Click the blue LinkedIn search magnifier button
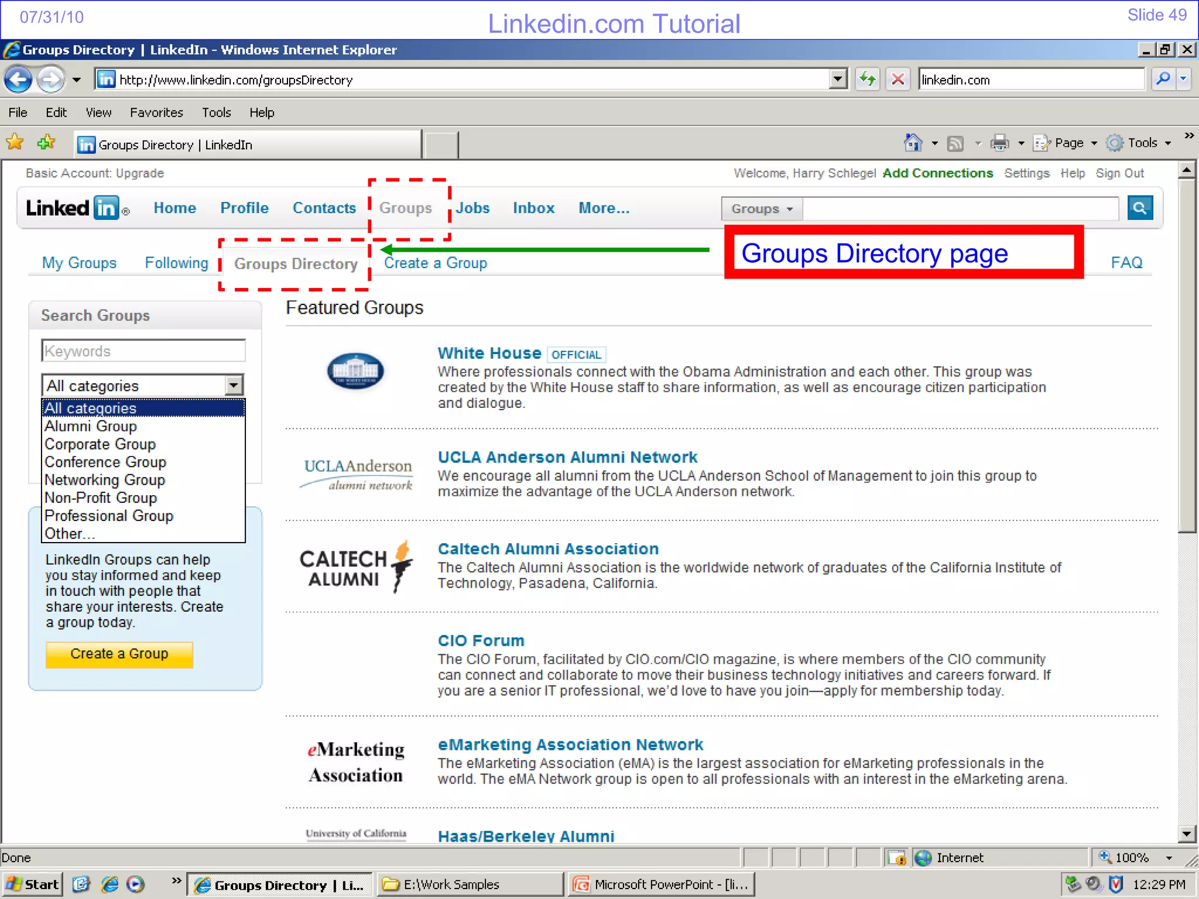Viewport: 1199px width, 899px height. click(1139, 208)
